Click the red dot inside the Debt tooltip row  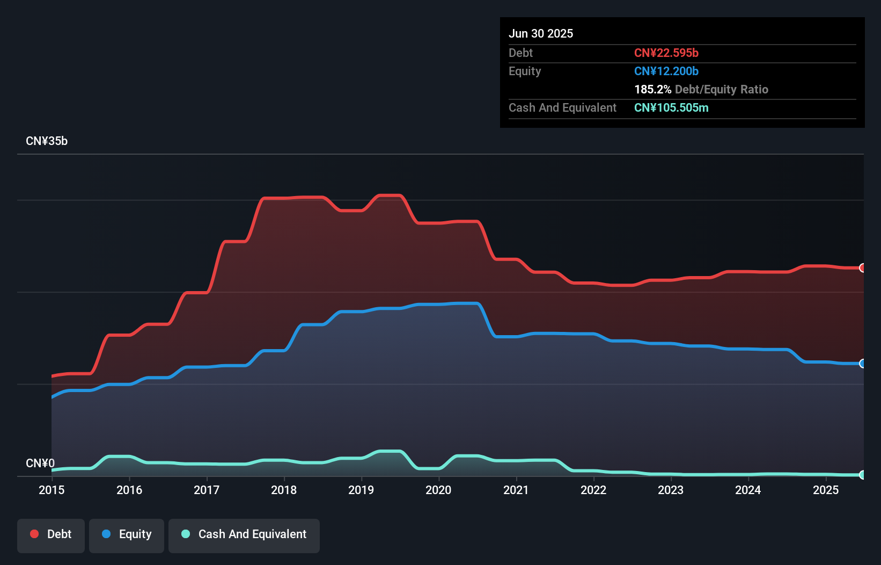point(666,53)
